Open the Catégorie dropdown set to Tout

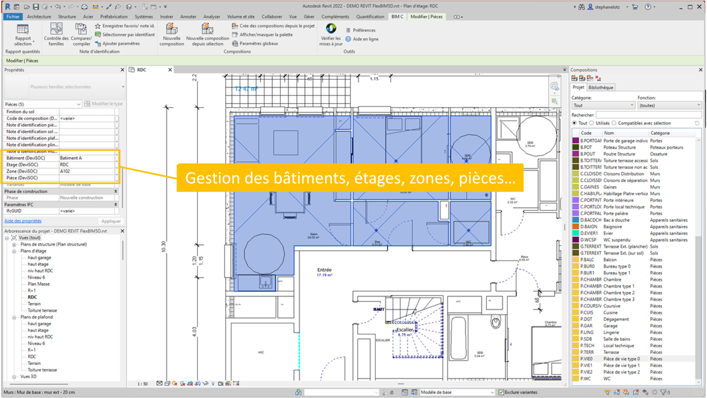click(x=603, y=106)
